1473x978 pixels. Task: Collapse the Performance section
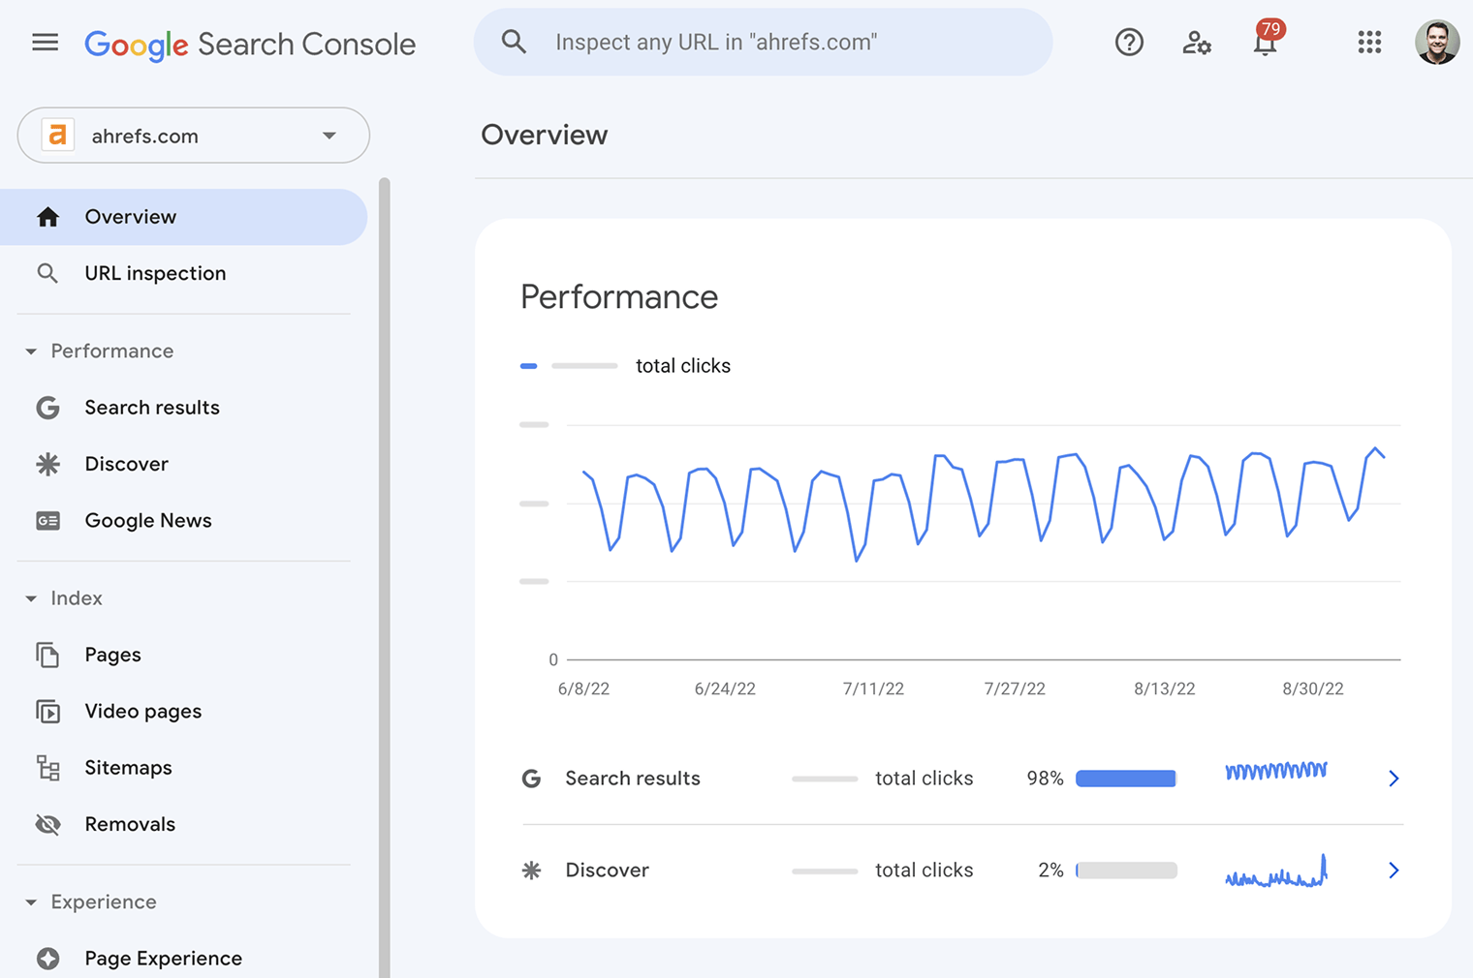30,351
